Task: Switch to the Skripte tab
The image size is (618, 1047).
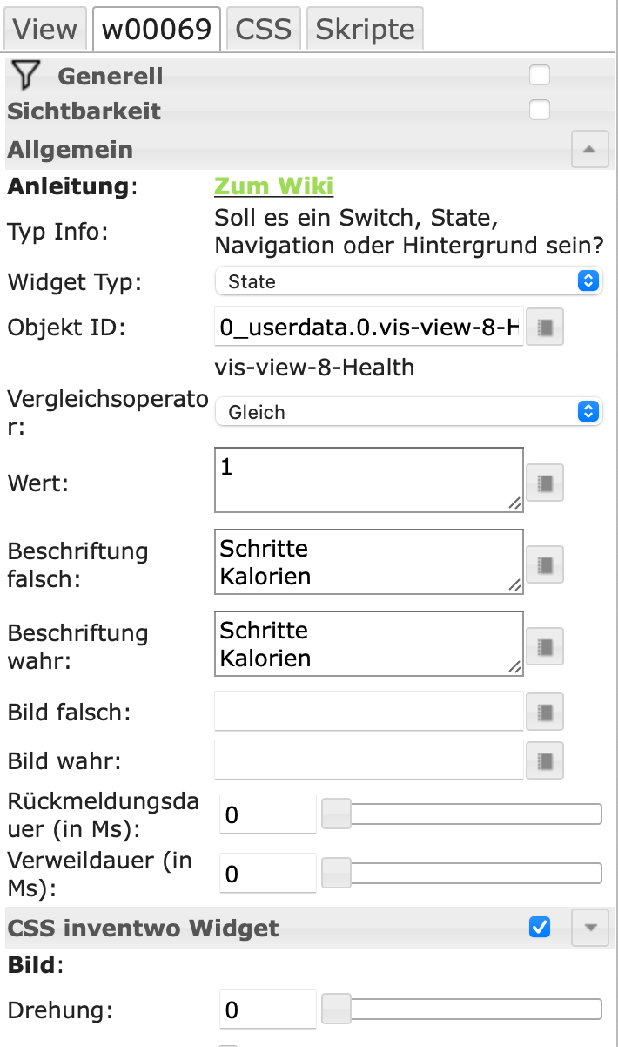Action: [x=366, y=29]
